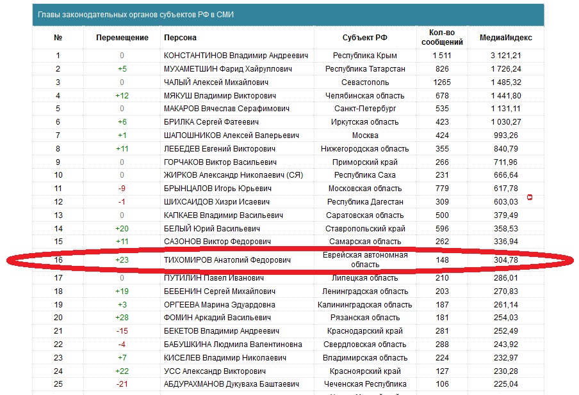
Task: Select the movement value '+5'
Action: pyautogui.click(x=122, y=69)
